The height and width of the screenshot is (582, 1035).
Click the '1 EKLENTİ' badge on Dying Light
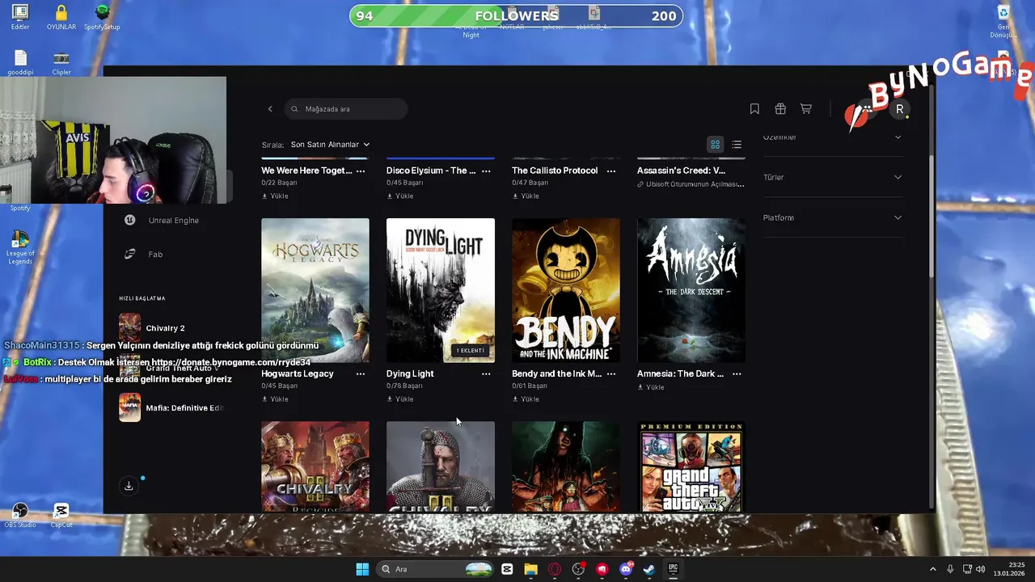(470, 351)
